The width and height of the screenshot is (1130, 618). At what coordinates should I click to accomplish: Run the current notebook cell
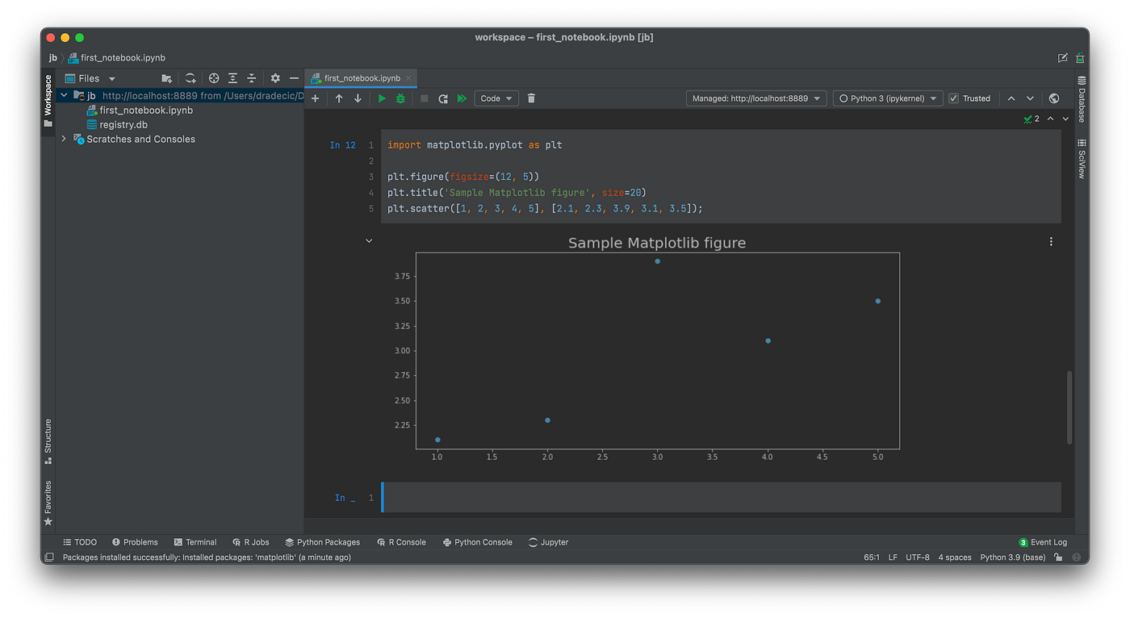(x=381, y=98)
